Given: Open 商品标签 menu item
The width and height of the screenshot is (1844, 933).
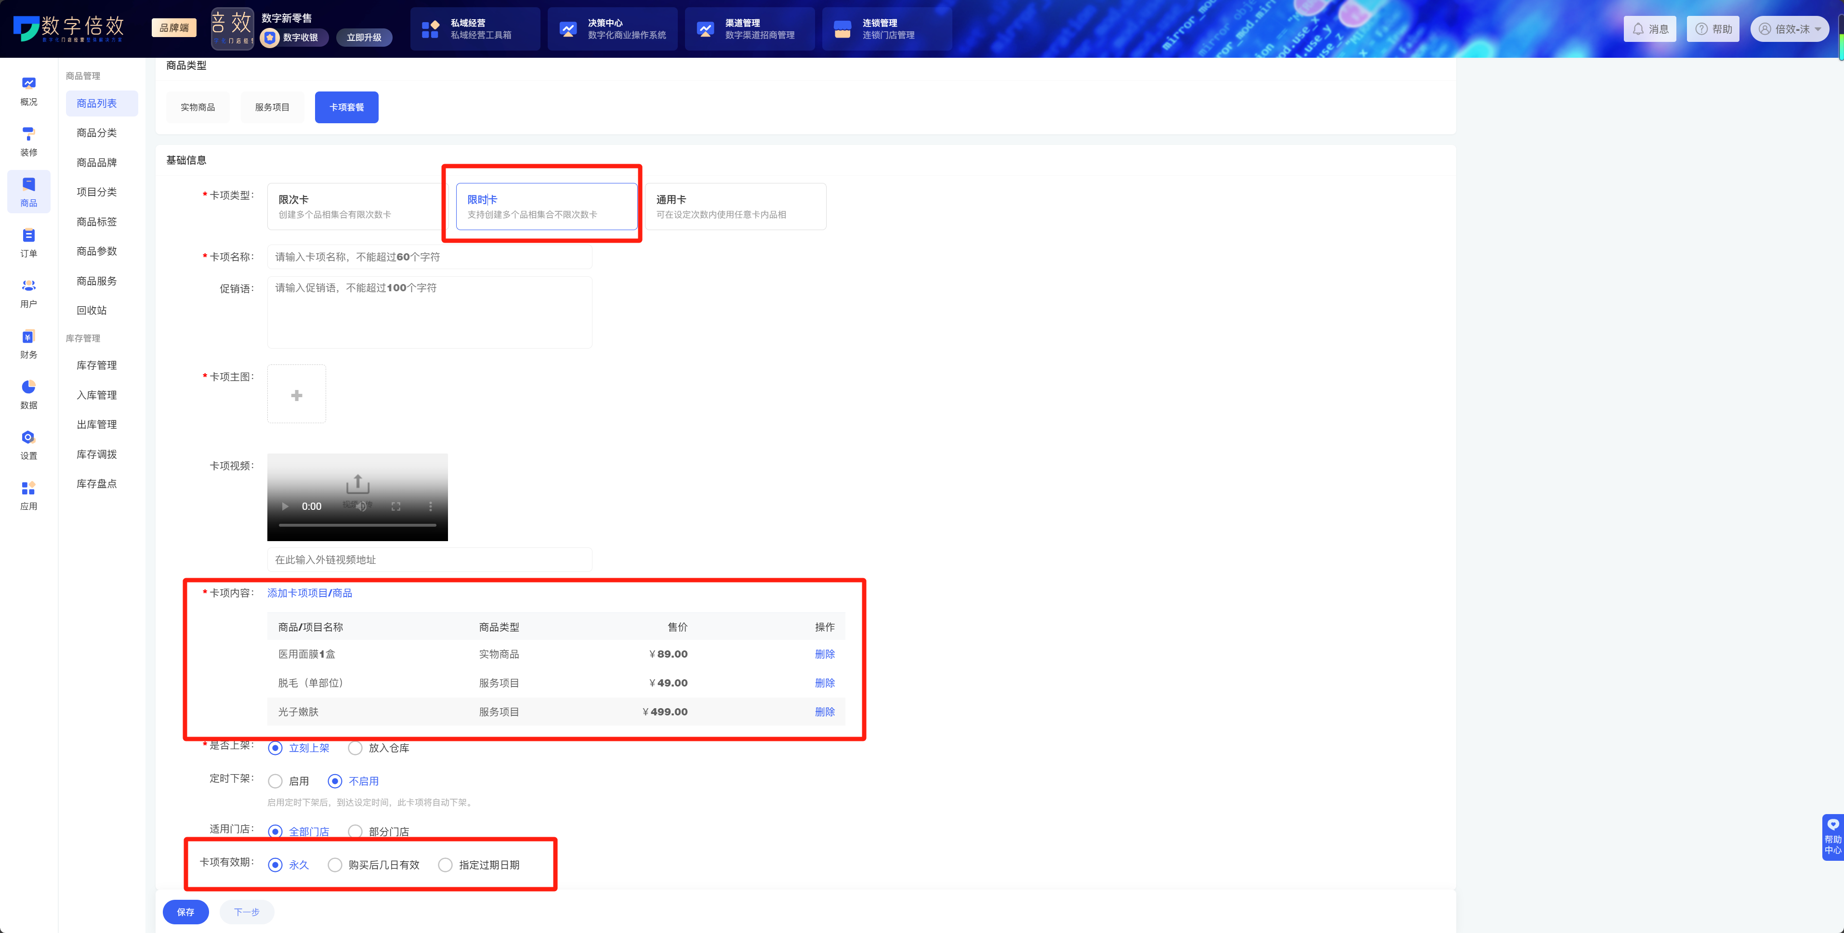Looking at the screenshot, I should click(97, 222).
